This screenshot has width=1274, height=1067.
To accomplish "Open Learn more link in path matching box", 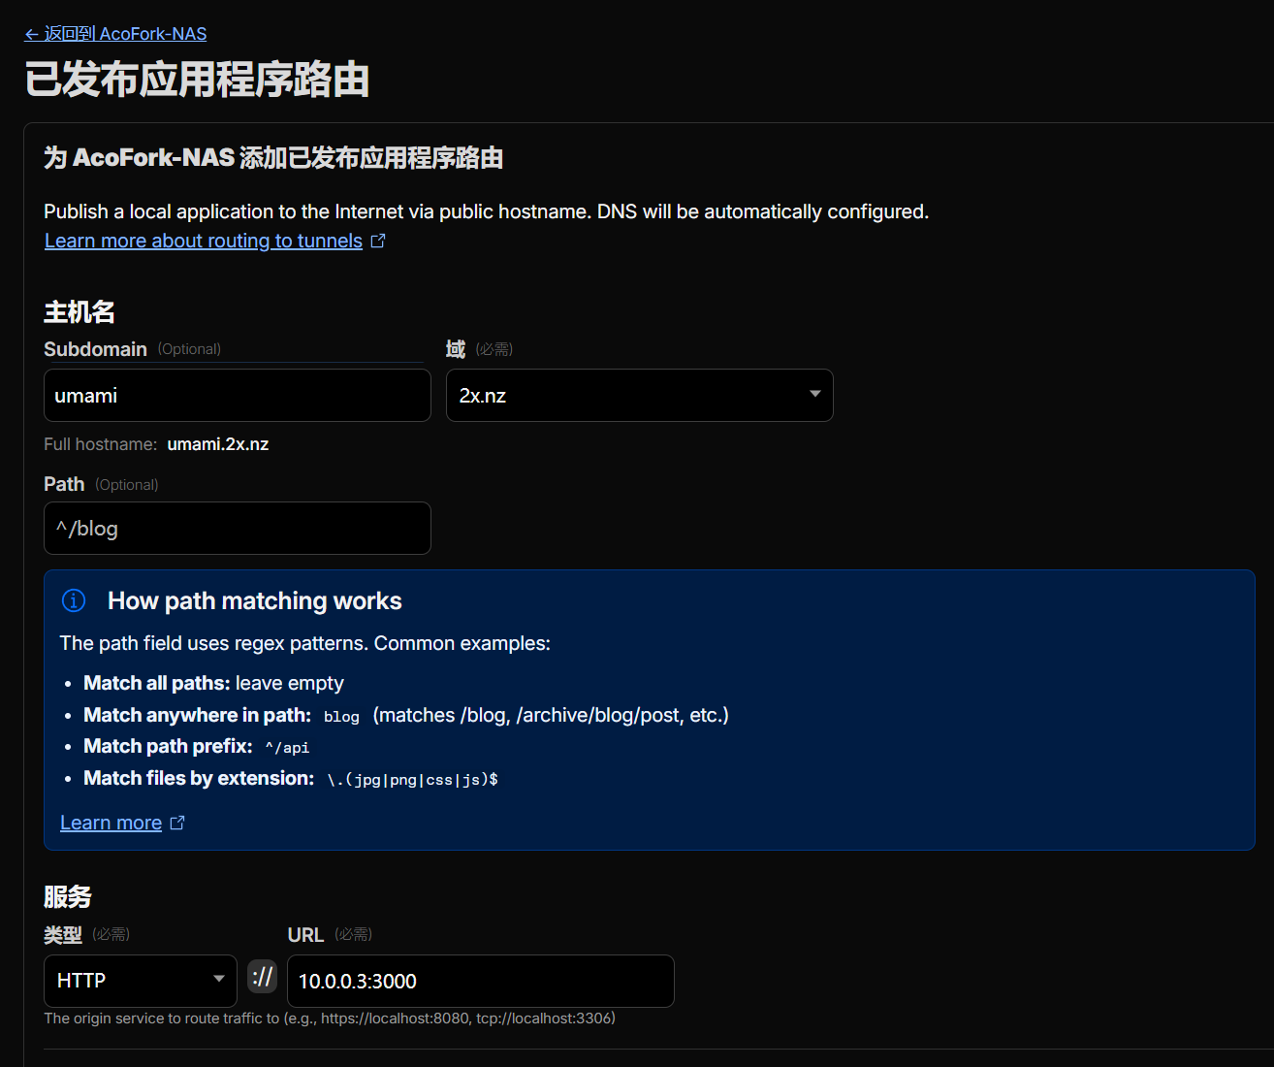I will click(111, 823).
